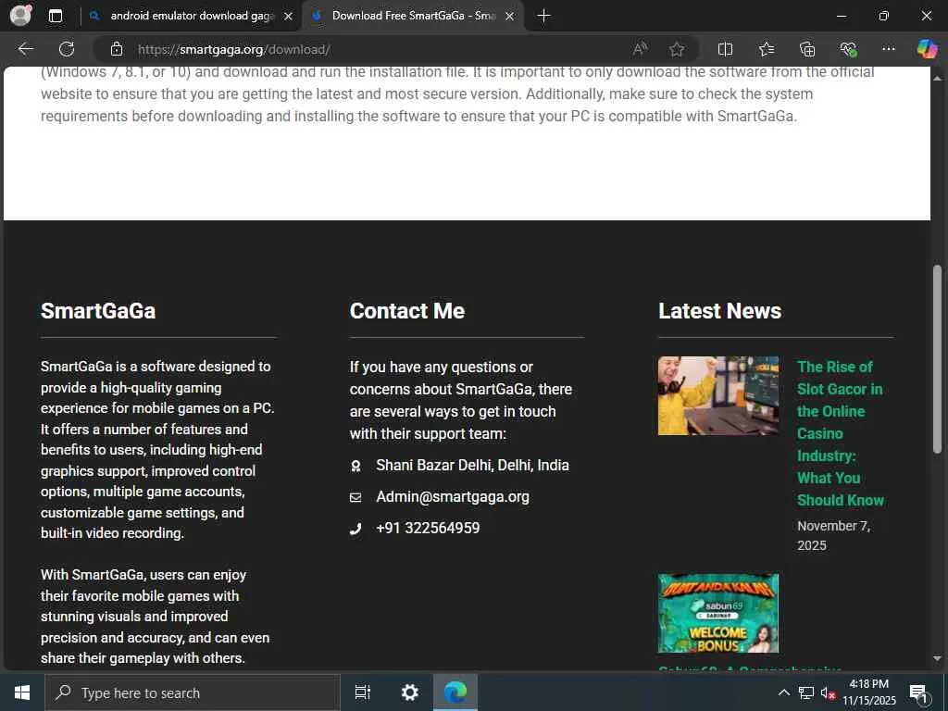Open the muted volume tray icon
Viewport: 948px width, 711px height.
pyautogui.click(x=828, y=692)
